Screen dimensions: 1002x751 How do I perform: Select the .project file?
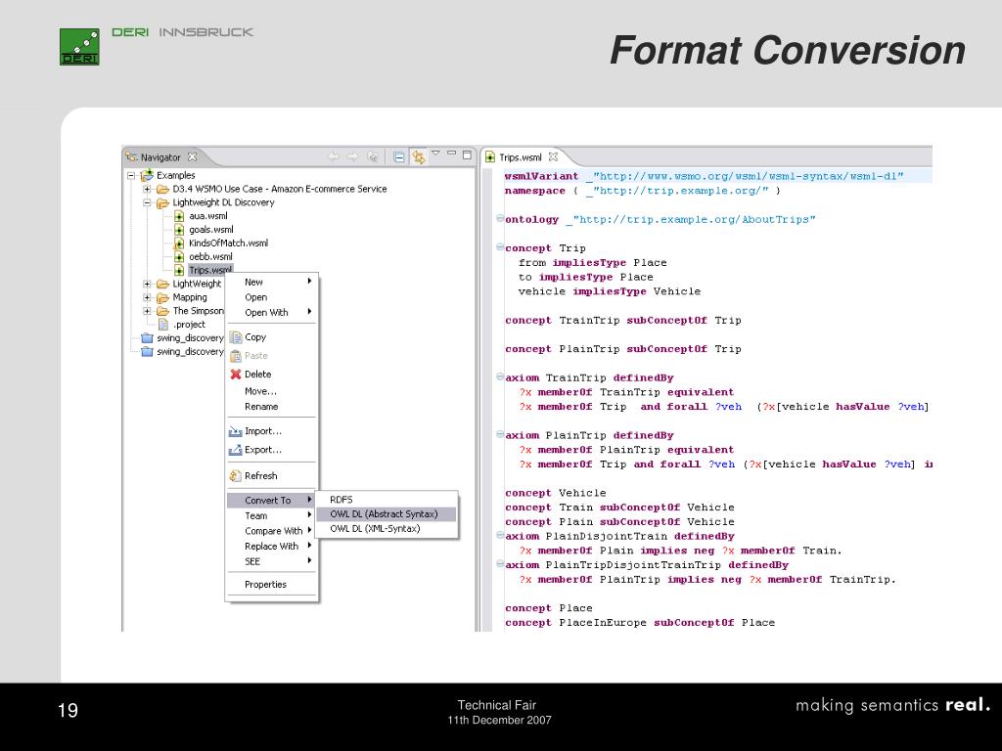coord(182,325)
